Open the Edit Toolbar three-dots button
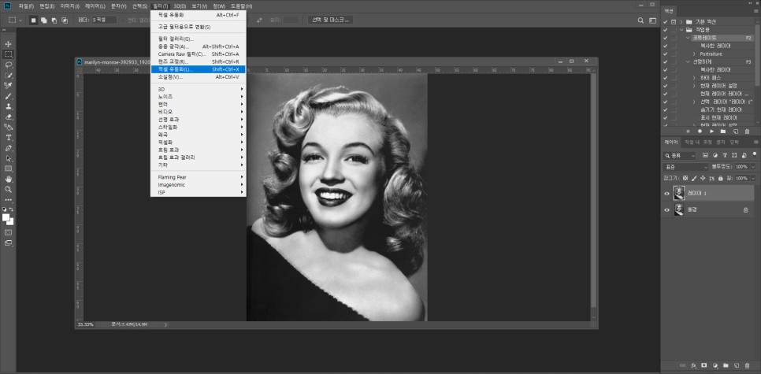 coord(8,199)
